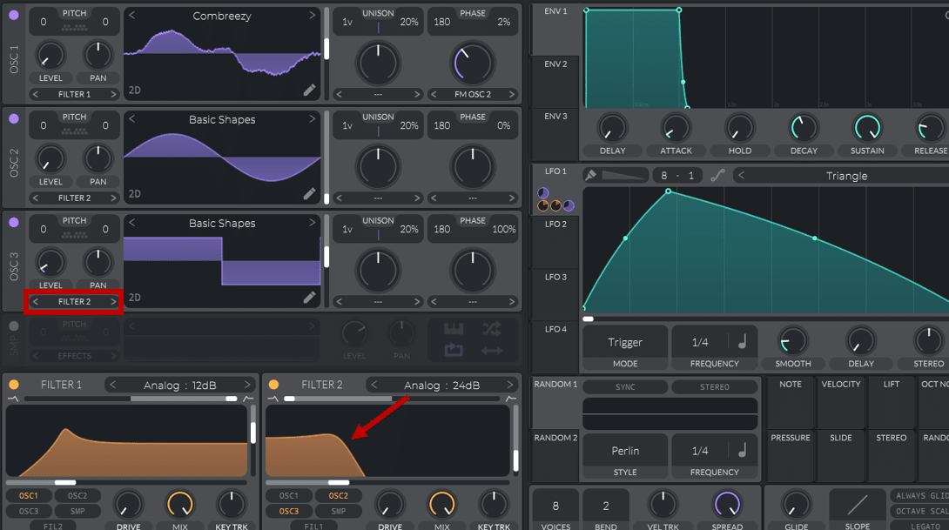Viewport: 949px width, 530px height.
Task: Select LFO 2 tab
Action: point(555,241)
